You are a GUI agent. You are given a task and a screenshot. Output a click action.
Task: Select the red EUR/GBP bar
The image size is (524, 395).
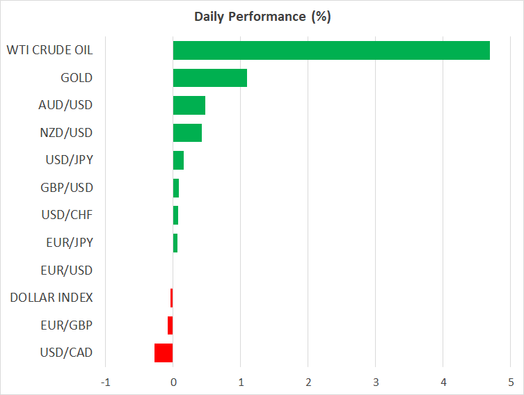(x=170, y=325)
